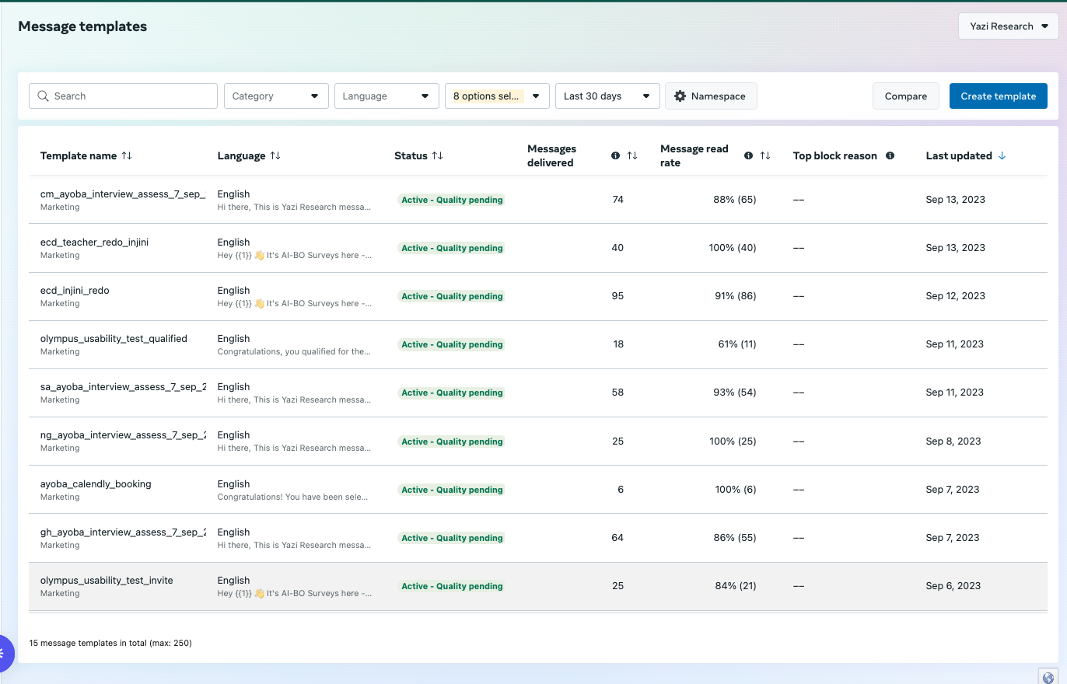Sort templates by Template name
Screen dimensions: 1067x684
coord(127,155)
